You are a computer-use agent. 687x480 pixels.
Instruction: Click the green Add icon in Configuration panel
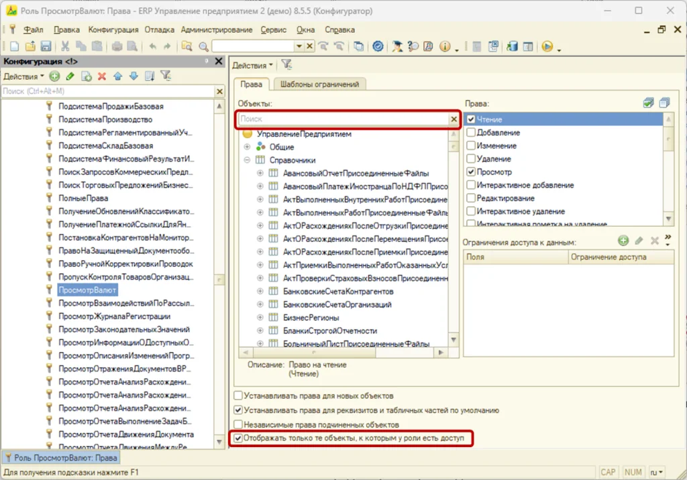[x=54, y=76]
